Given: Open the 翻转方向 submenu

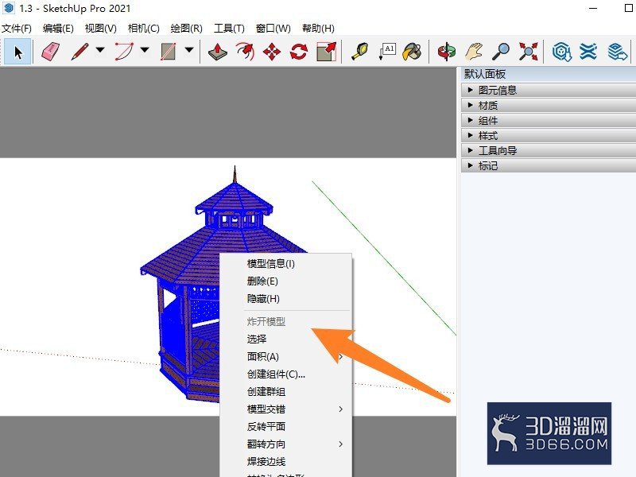Looking at the screenshot, I should (x=286, y=444).
